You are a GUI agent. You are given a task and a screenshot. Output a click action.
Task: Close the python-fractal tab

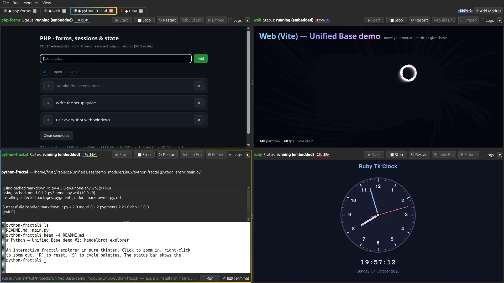[x=111, y=11]
